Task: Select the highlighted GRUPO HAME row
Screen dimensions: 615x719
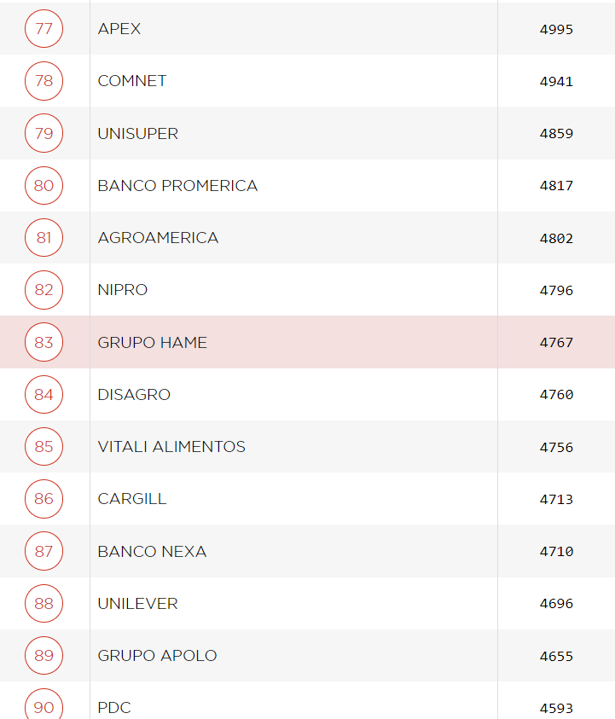Action: click(153, 343)
